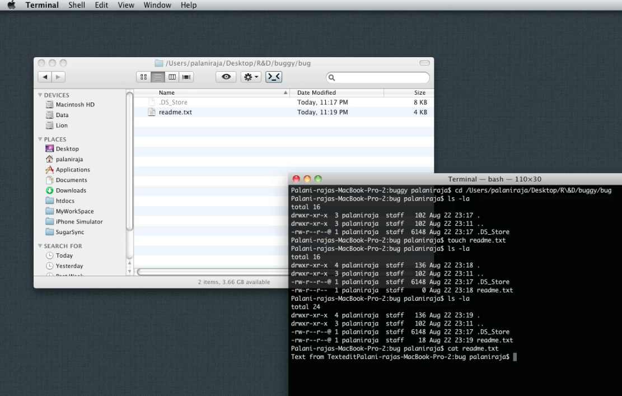Collapse the DEVICES sidebar section
The width and height of the screenshot is (622, 396).
[40, 95]
